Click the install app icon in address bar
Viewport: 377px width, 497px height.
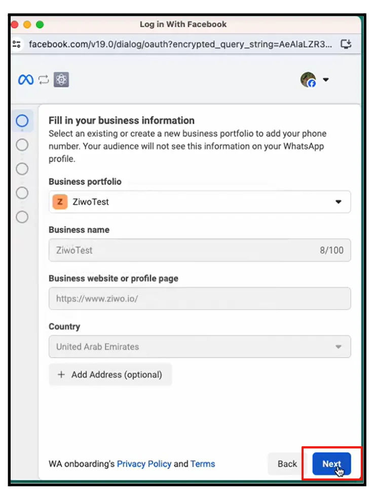tap(346, 44)
